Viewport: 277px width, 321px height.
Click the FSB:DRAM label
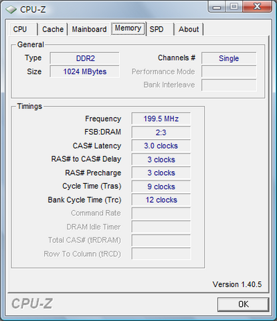point(102,132)
